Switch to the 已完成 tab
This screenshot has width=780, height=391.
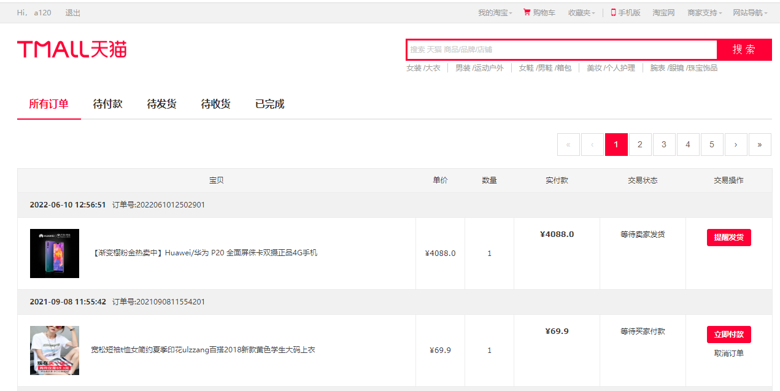point(270,104)
